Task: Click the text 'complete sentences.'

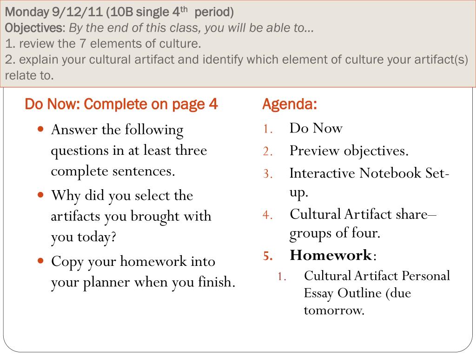Action: (x=113, y=172)
